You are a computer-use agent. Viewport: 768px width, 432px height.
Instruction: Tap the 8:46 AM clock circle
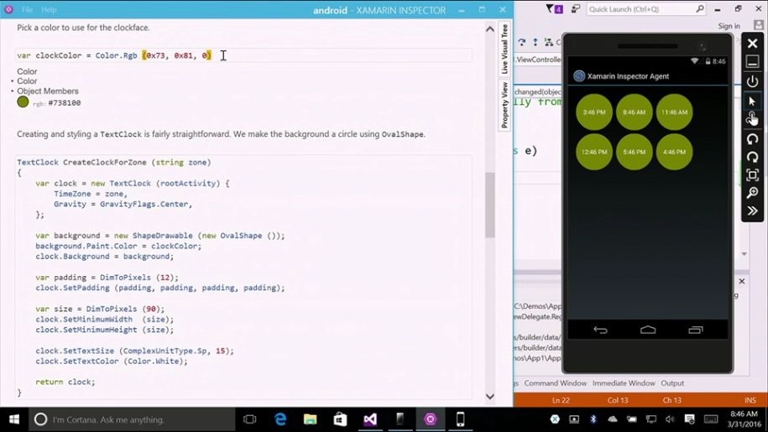coord(635,112)
